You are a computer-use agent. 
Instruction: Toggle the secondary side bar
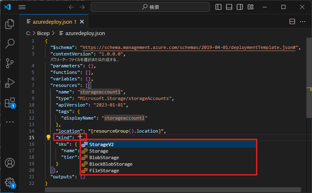coord(240,7)
